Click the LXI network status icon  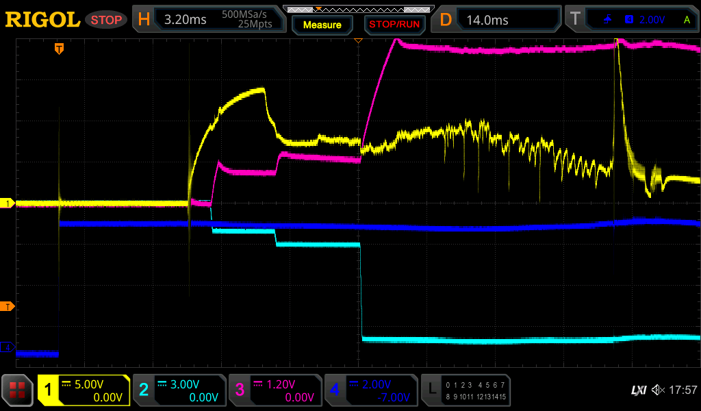click(x=638, y=390)
